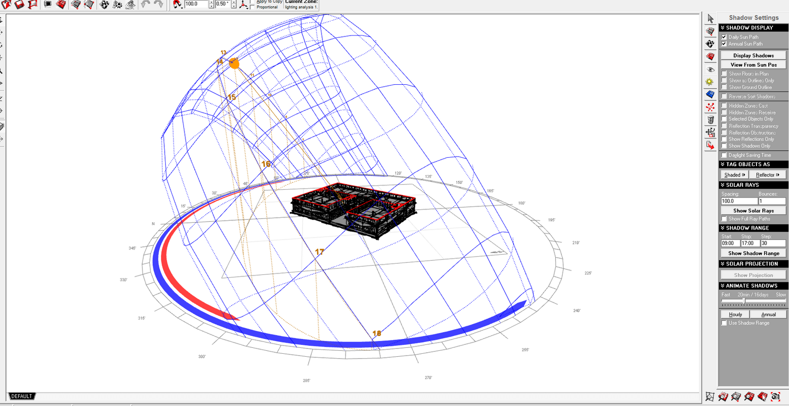Open the eye visibility settings panel icon
789x406 pixels.
tap(710, 69)
